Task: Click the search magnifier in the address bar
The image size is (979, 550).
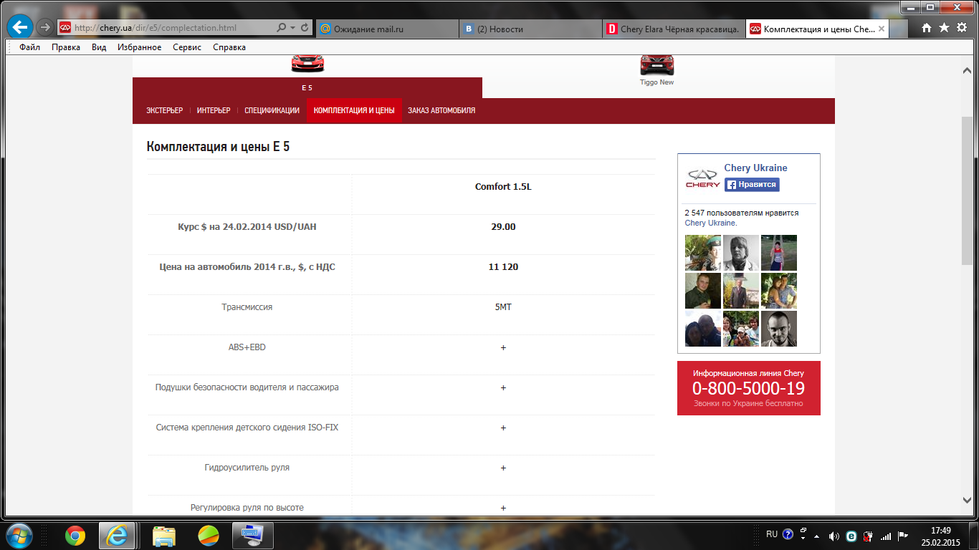Action: pyautogui.click(x=282, y=28)
